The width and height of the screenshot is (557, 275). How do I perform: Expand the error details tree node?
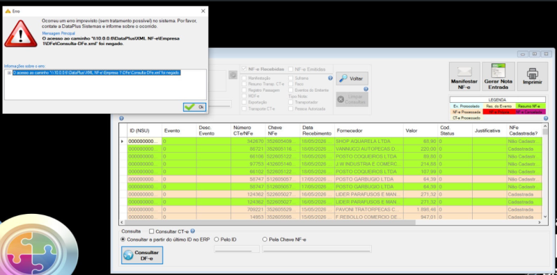[9, 73]
